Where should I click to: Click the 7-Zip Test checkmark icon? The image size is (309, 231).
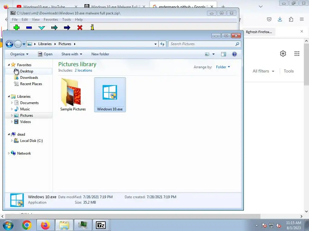coord(42,28)
